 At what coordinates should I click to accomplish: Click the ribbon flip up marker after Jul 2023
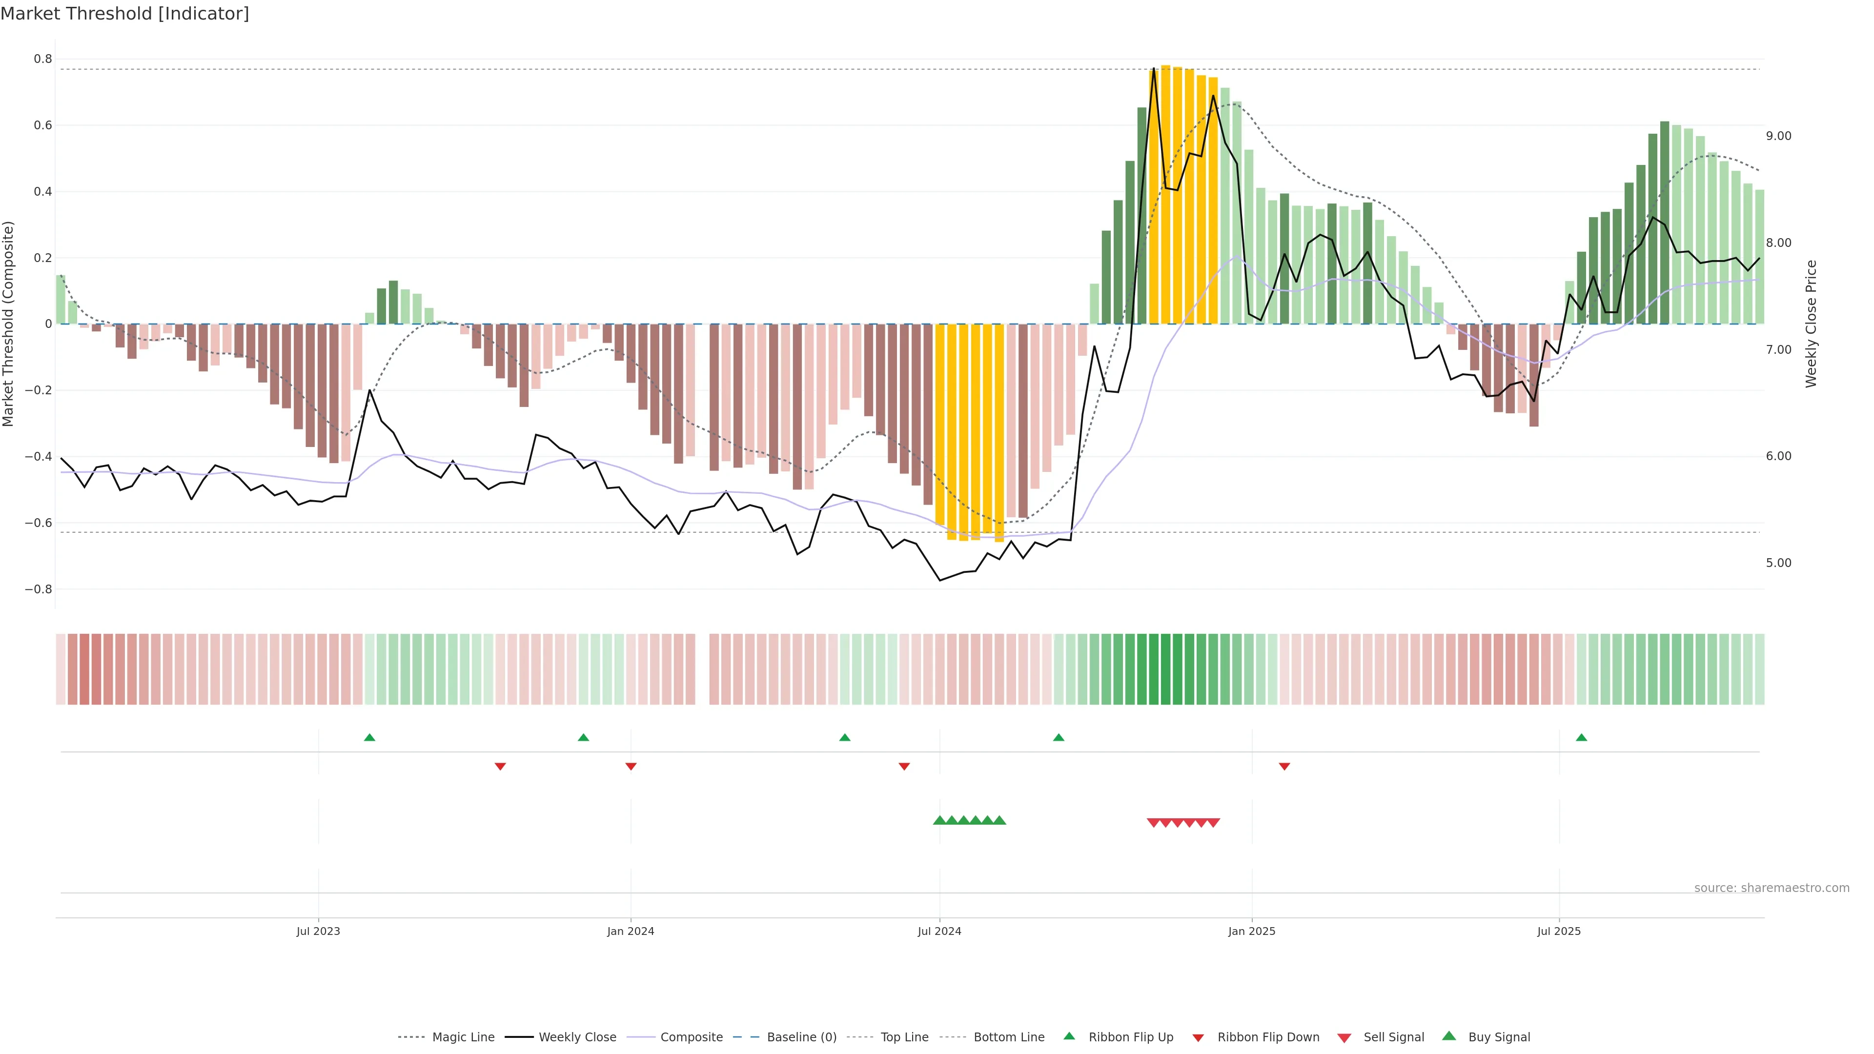point(369,738)
